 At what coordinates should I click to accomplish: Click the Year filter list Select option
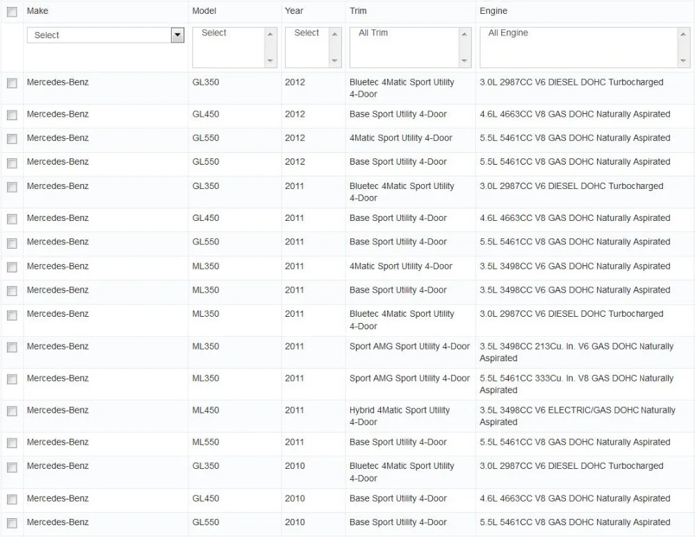click(306, 33)
